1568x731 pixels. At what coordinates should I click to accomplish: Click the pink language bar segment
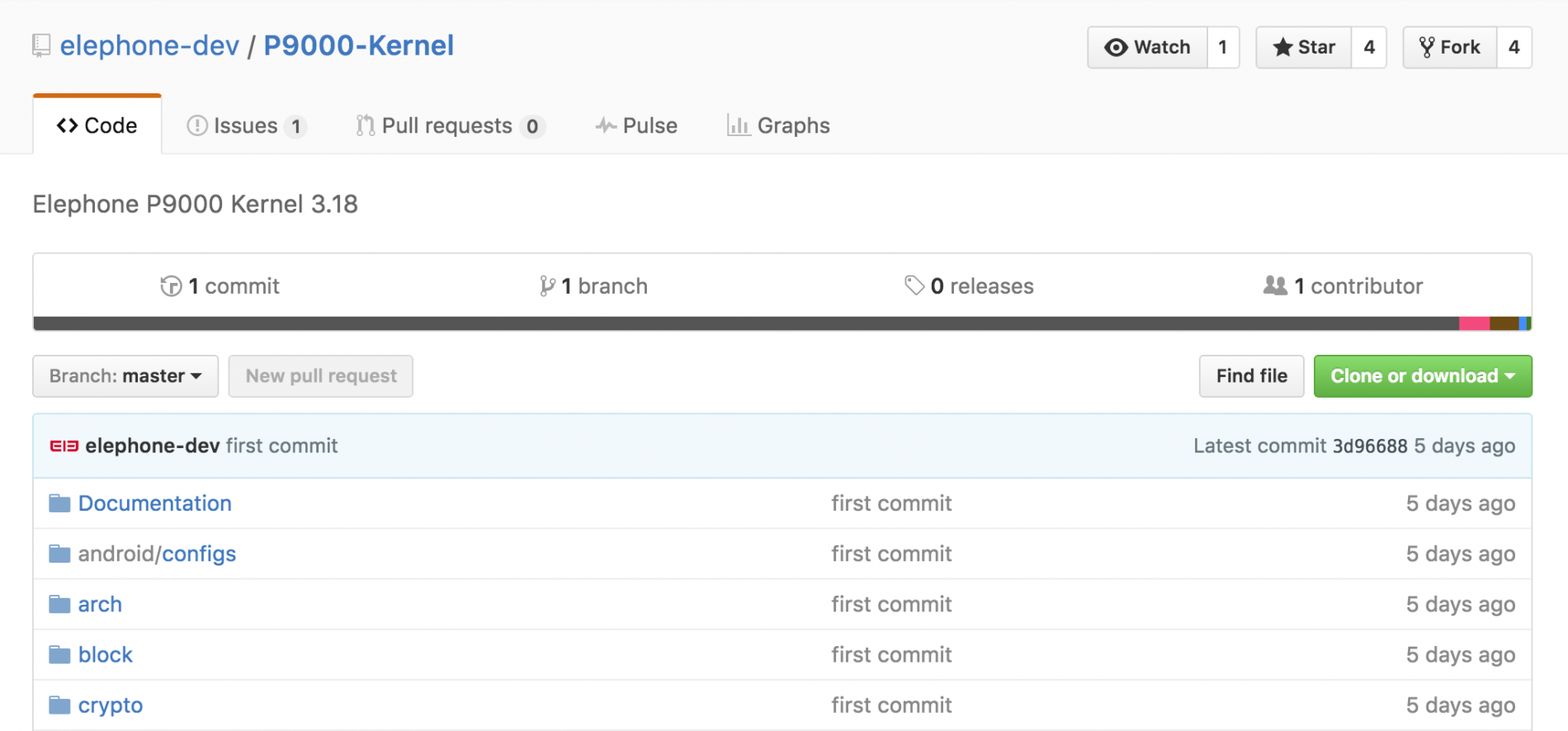tap(1474, 323)
